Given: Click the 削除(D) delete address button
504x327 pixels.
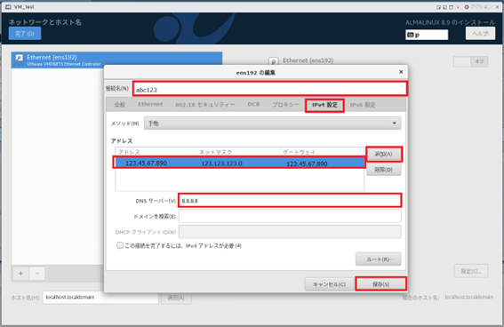Looking at the screenshot, I should click(383, 170).
